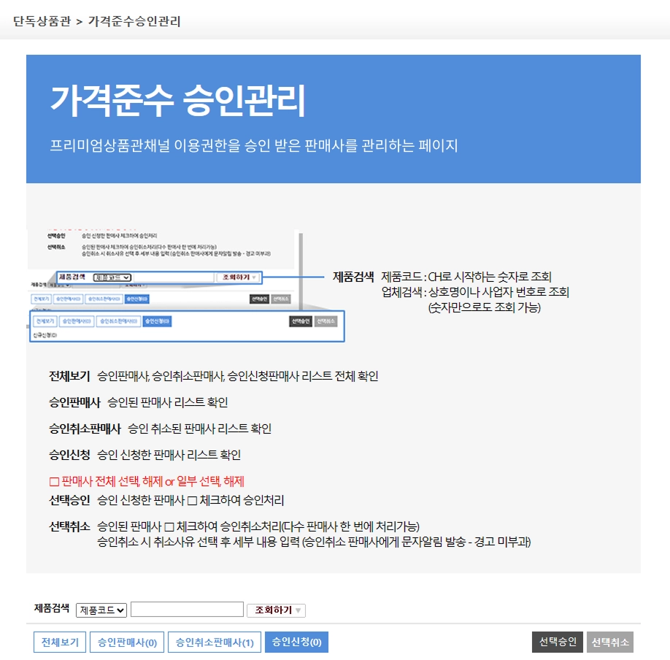Click the red checkbox icon before 판매사 전체 선택
This screenshot has height=660, width=670.
(54, 482)
